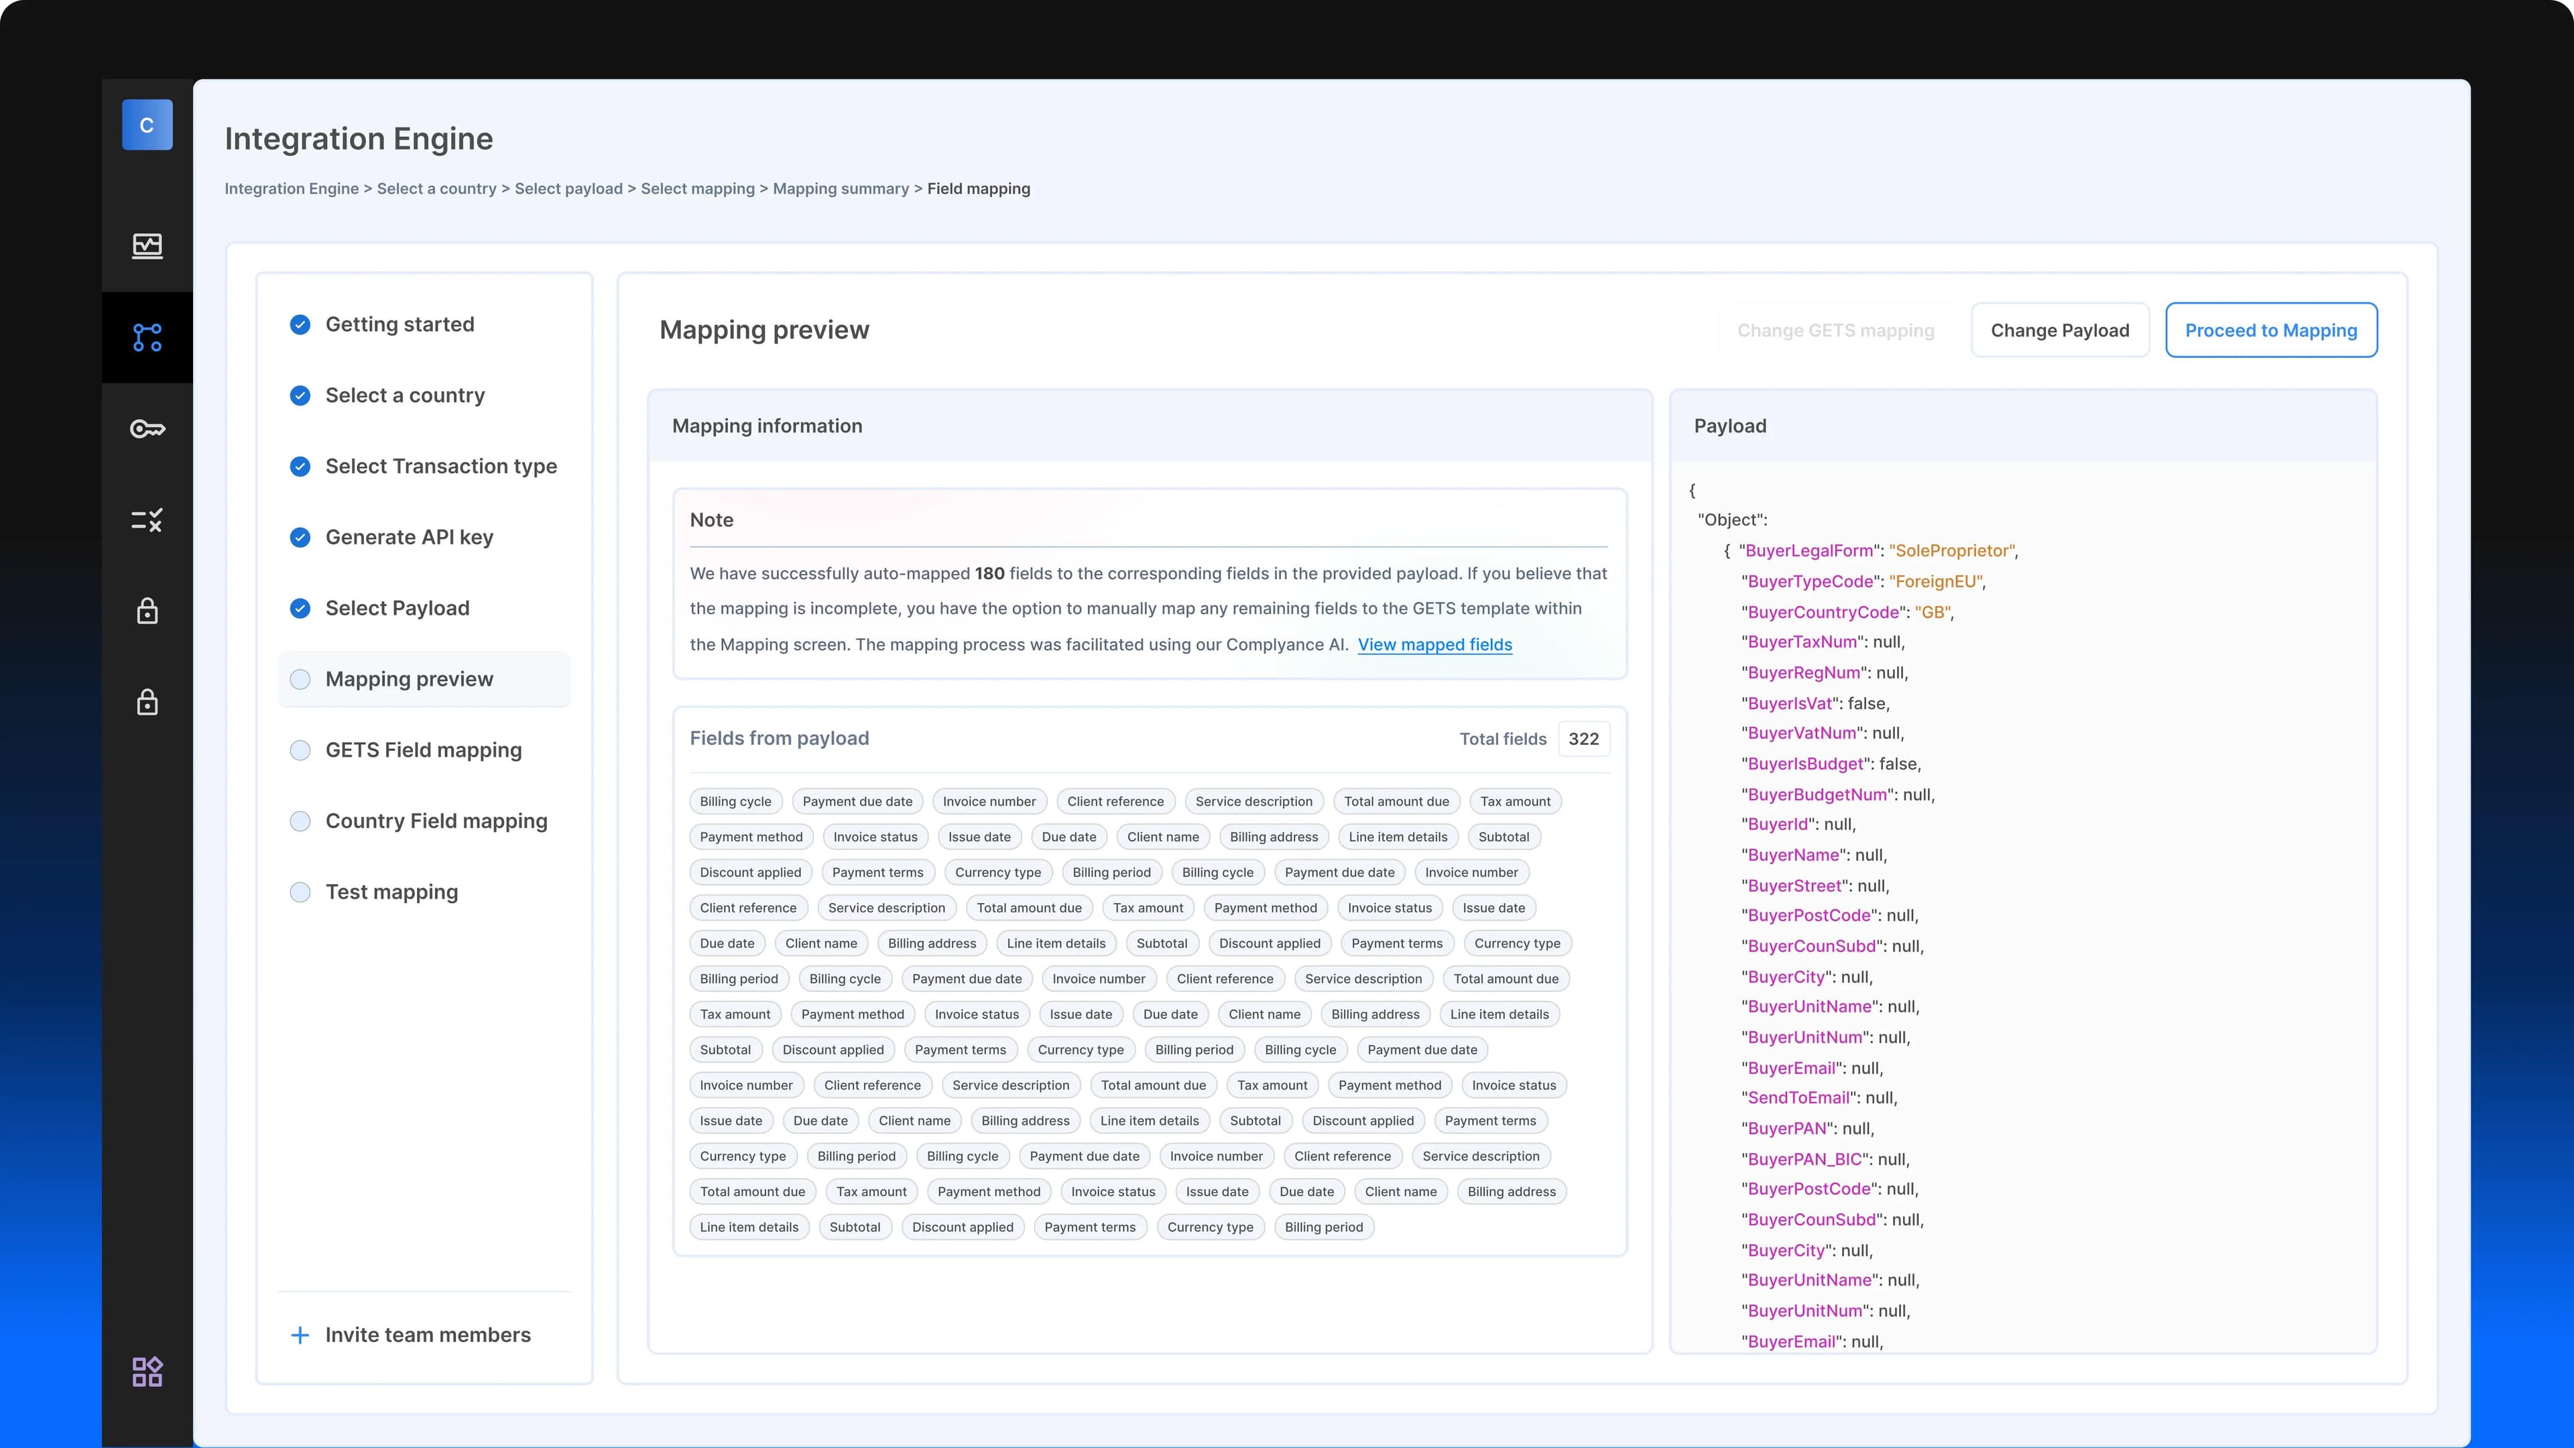This screenshot has height=1448, width=2574.
Task: Click the Change Payload button
Action: 2061,330
